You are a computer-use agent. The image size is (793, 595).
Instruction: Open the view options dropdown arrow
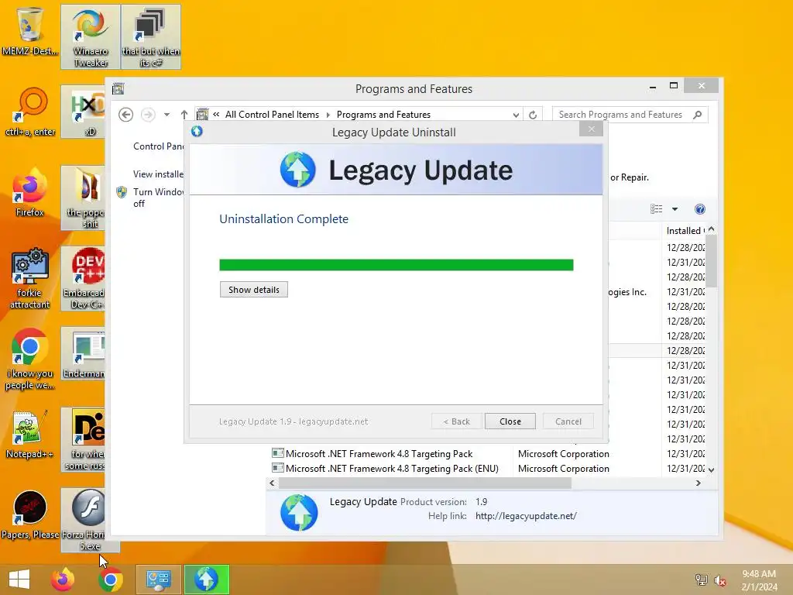coord(675,209)
